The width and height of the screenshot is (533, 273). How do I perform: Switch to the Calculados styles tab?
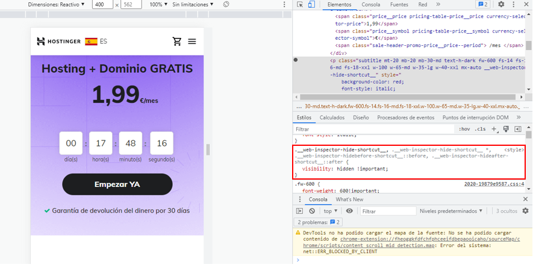pos(332,118)
